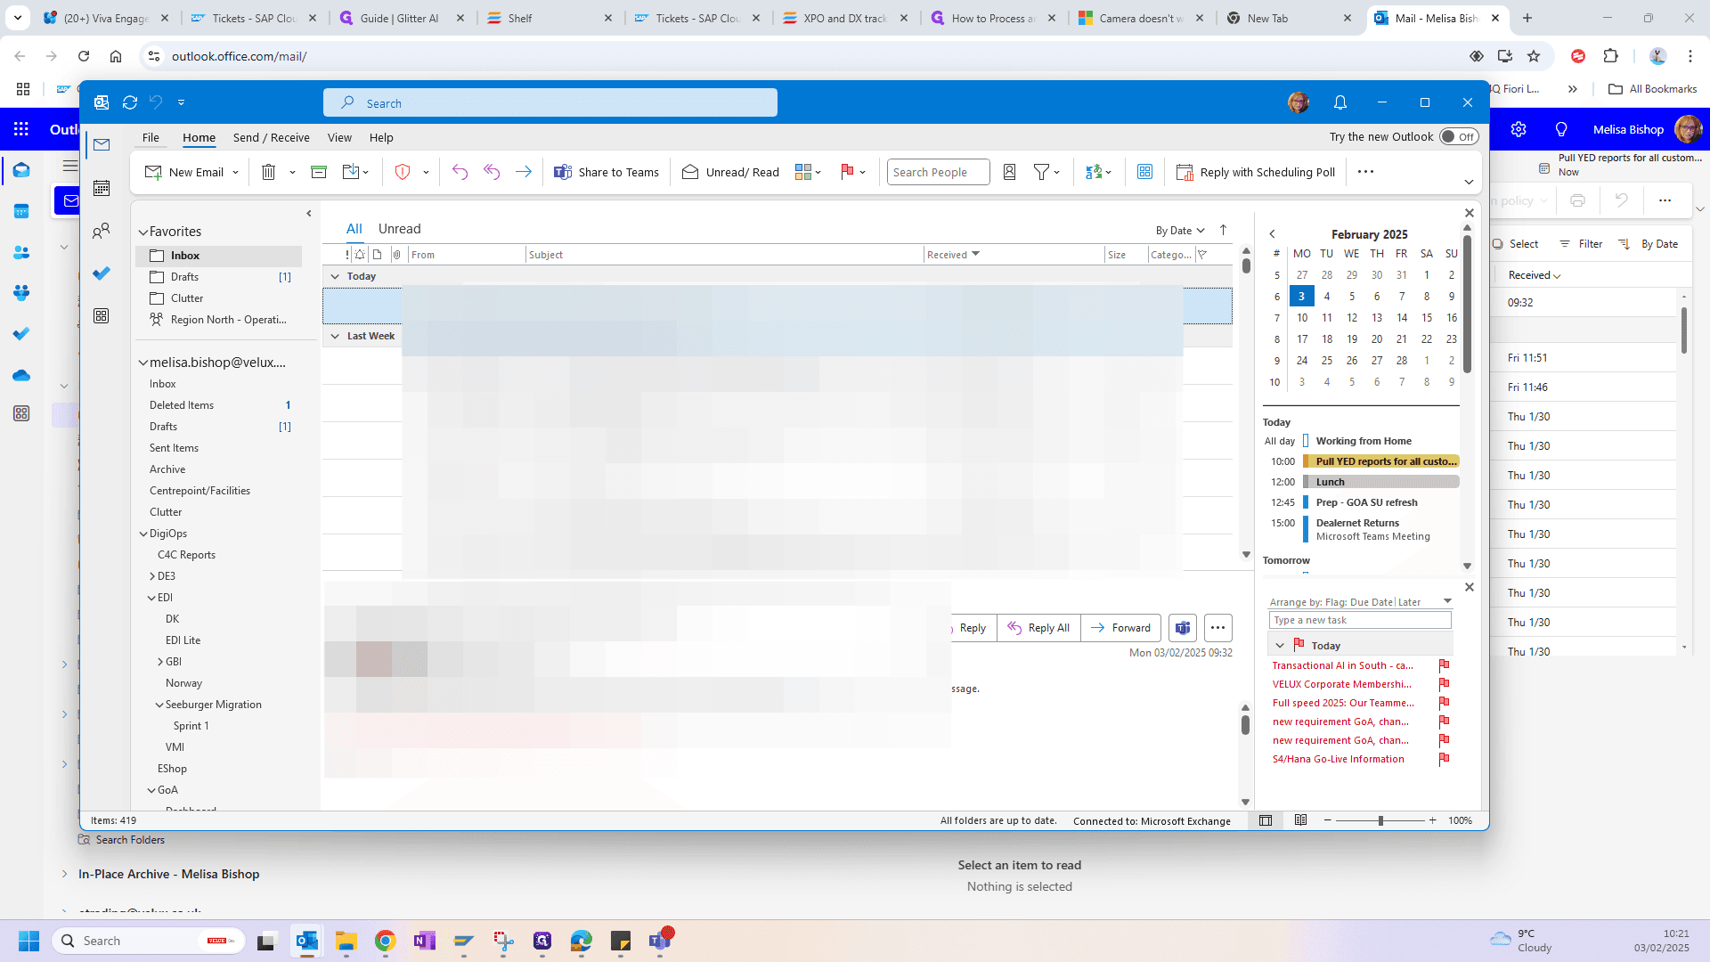
Task: Click the Unread/ Read button
Action: click(x=730, y=172)
